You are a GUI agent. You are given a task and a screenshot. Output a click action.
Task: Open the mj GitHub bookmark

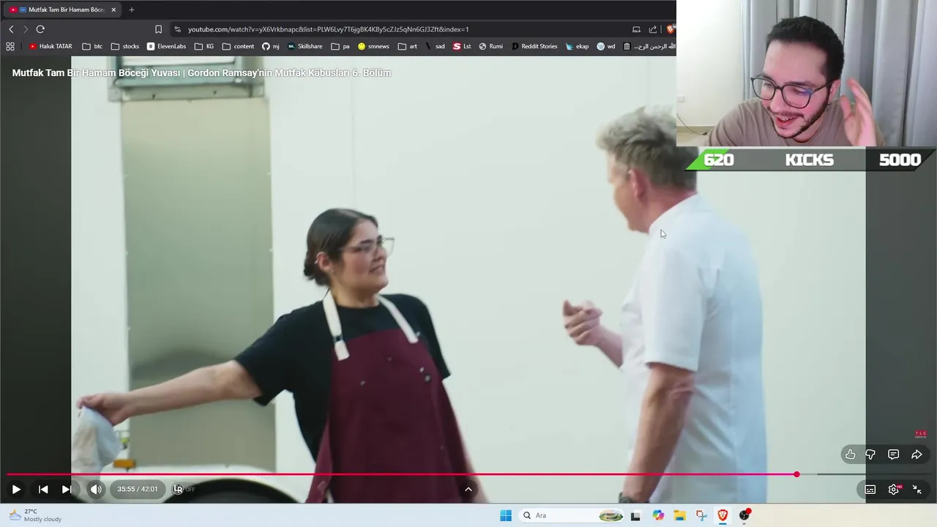coord(271,46)
